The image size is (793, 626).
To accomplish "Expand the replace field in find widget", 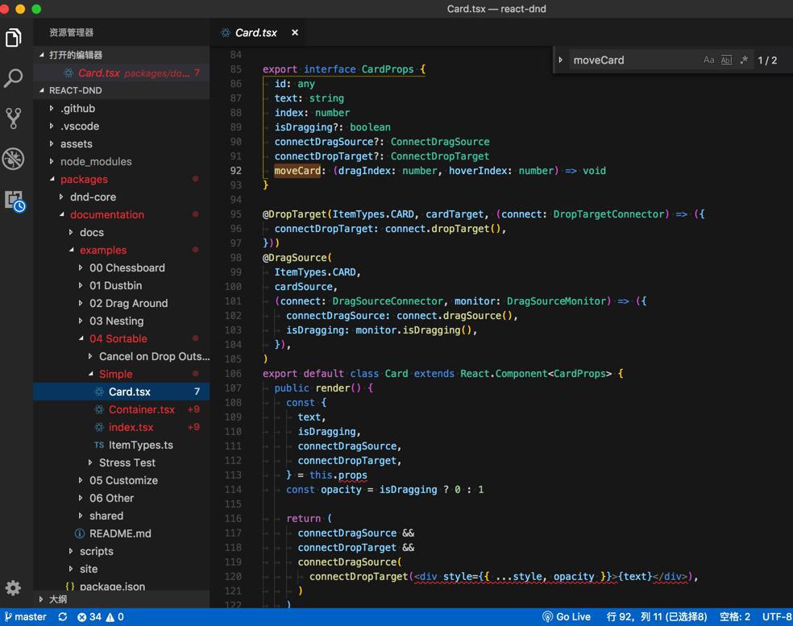I will [561, 60].
